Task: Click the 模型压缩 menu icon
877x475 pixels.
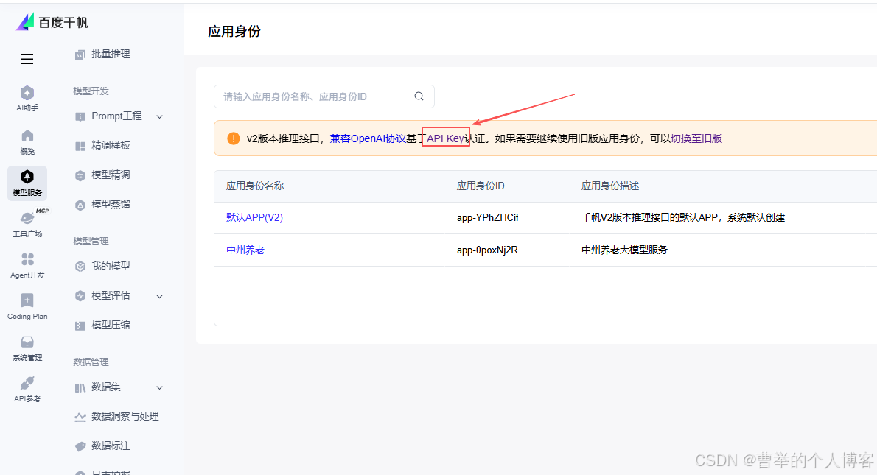Action: pyautogui.click(x=80, y=326)
